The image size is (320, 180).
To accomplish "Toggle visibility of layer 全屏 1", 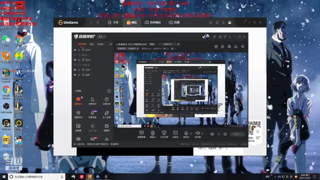I will [x=75, y=75].
